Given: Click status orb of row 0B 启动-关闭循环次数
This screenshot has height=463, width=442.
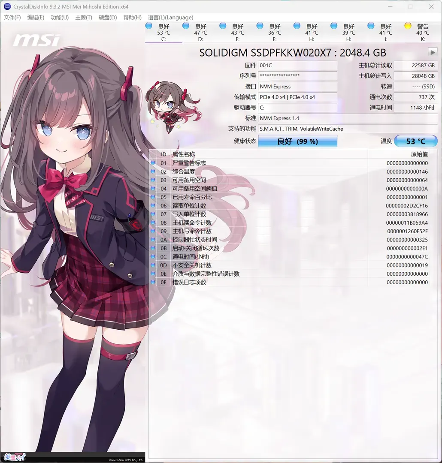Looking at the screenshot, I should pos(153,248).
